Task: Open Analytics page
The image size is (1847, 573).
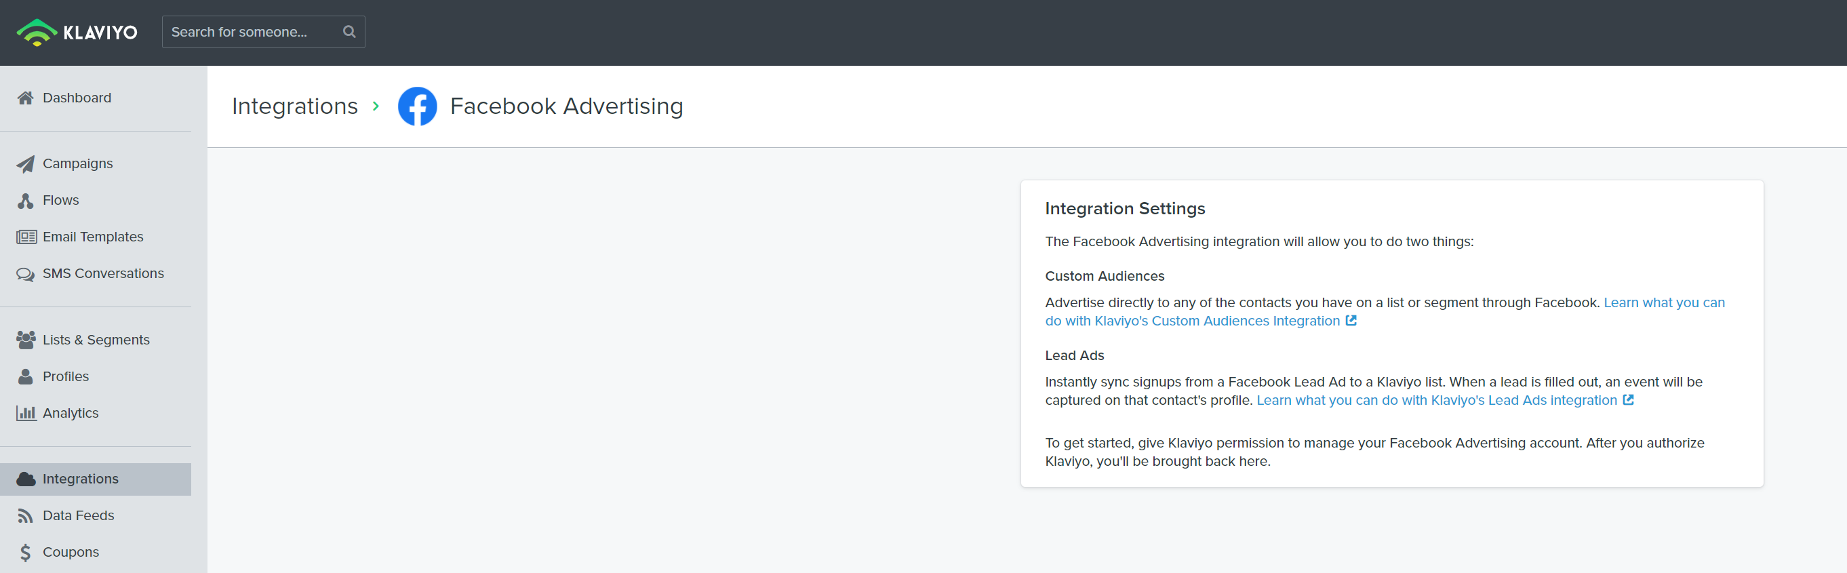Action: click(71, 412)
